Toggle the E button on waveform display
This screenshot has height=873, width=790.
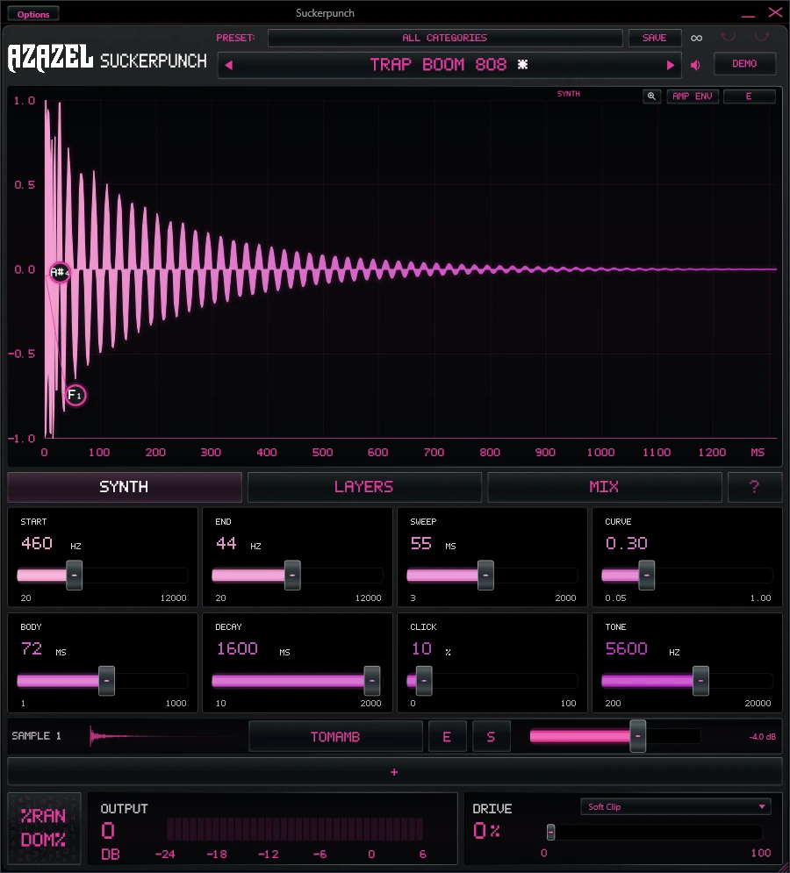point(750,97)
